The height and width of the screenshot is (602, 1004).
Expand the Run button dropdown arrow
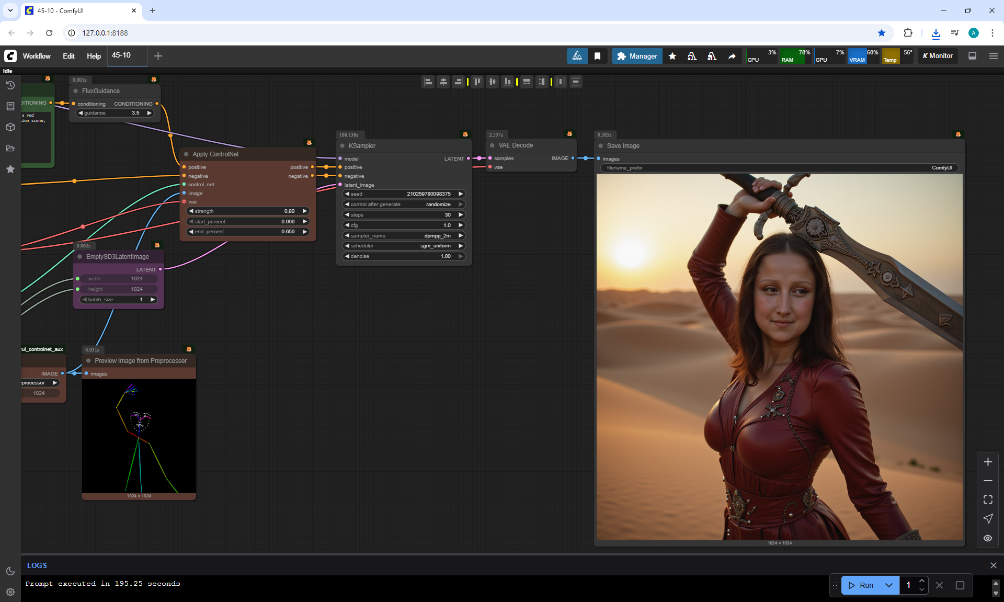click(888, 585)
